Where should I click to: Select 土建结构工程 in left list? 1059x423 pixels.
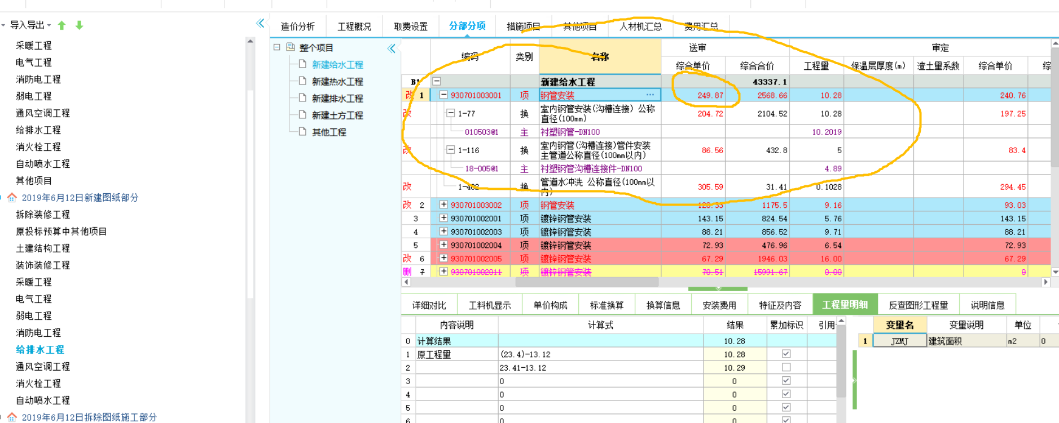coord(43,248)
